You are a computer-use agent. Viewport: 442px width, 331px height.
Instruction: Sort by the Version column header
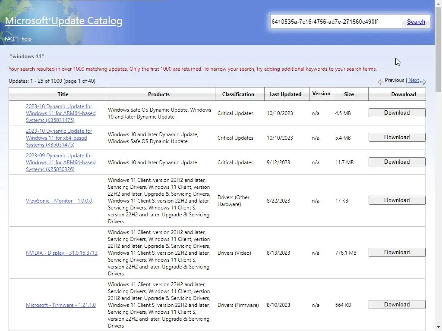pyautogui.click(x=321, y=94)
